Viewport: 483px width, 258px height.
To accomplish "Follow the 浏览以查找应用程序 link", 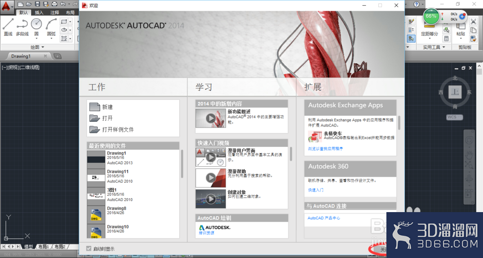I will tap(325, 149).
